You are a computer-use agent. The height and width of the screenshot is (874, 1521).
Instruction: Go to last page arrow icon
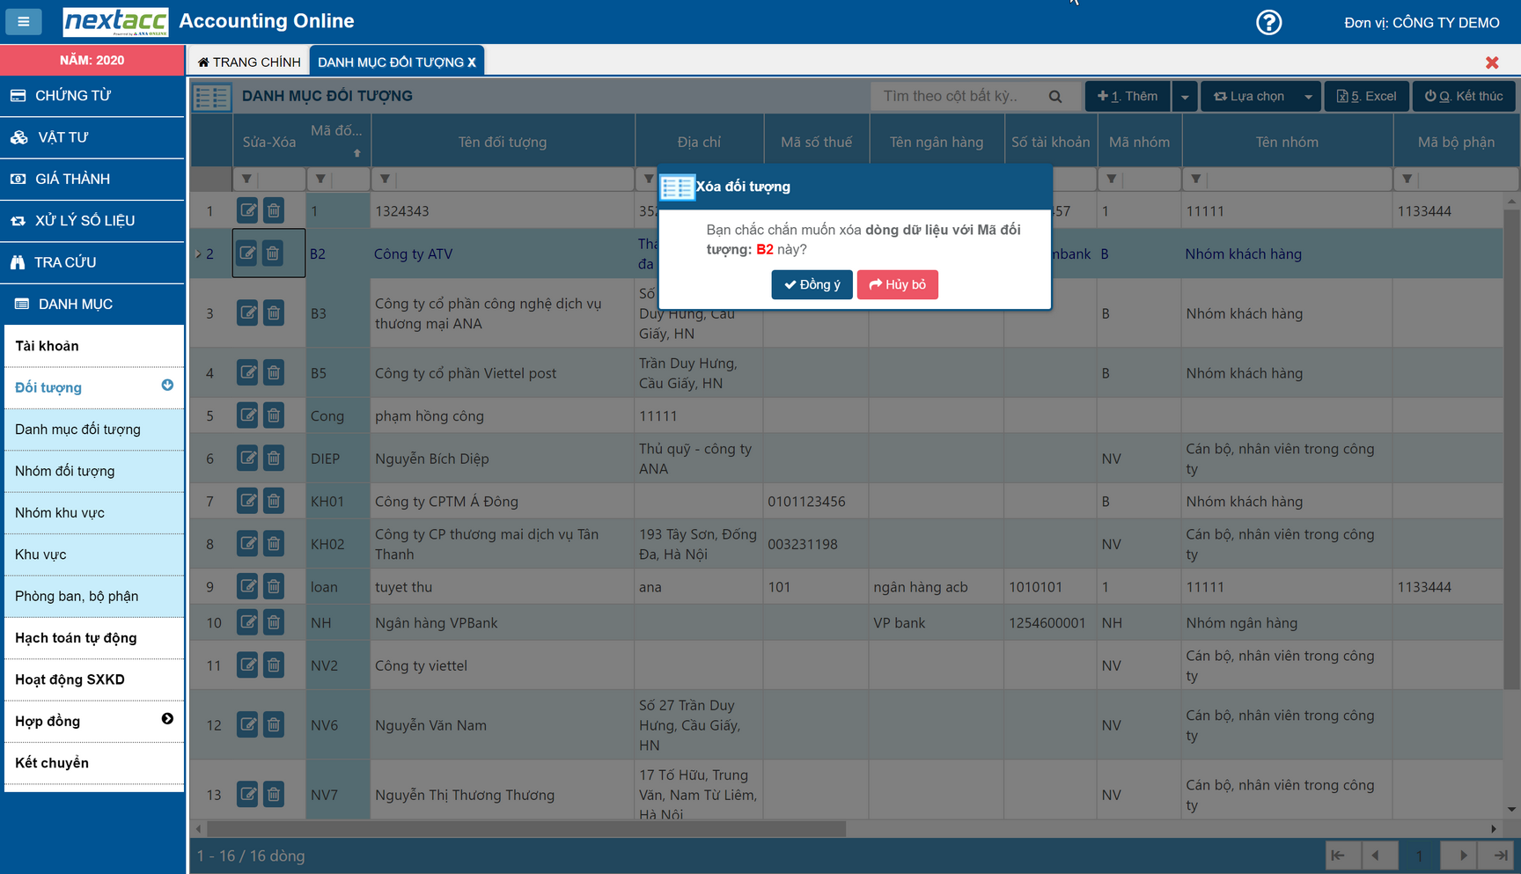(x=1500, y=855)
